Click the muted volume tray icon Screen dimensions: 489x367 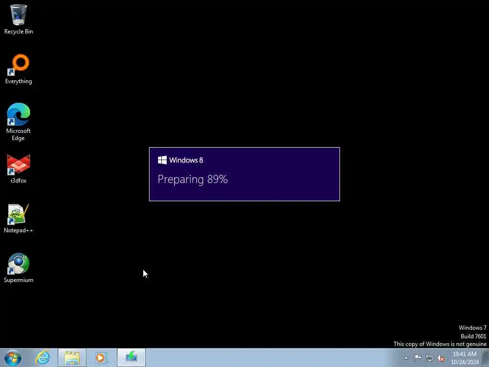[x=441, y=358]
